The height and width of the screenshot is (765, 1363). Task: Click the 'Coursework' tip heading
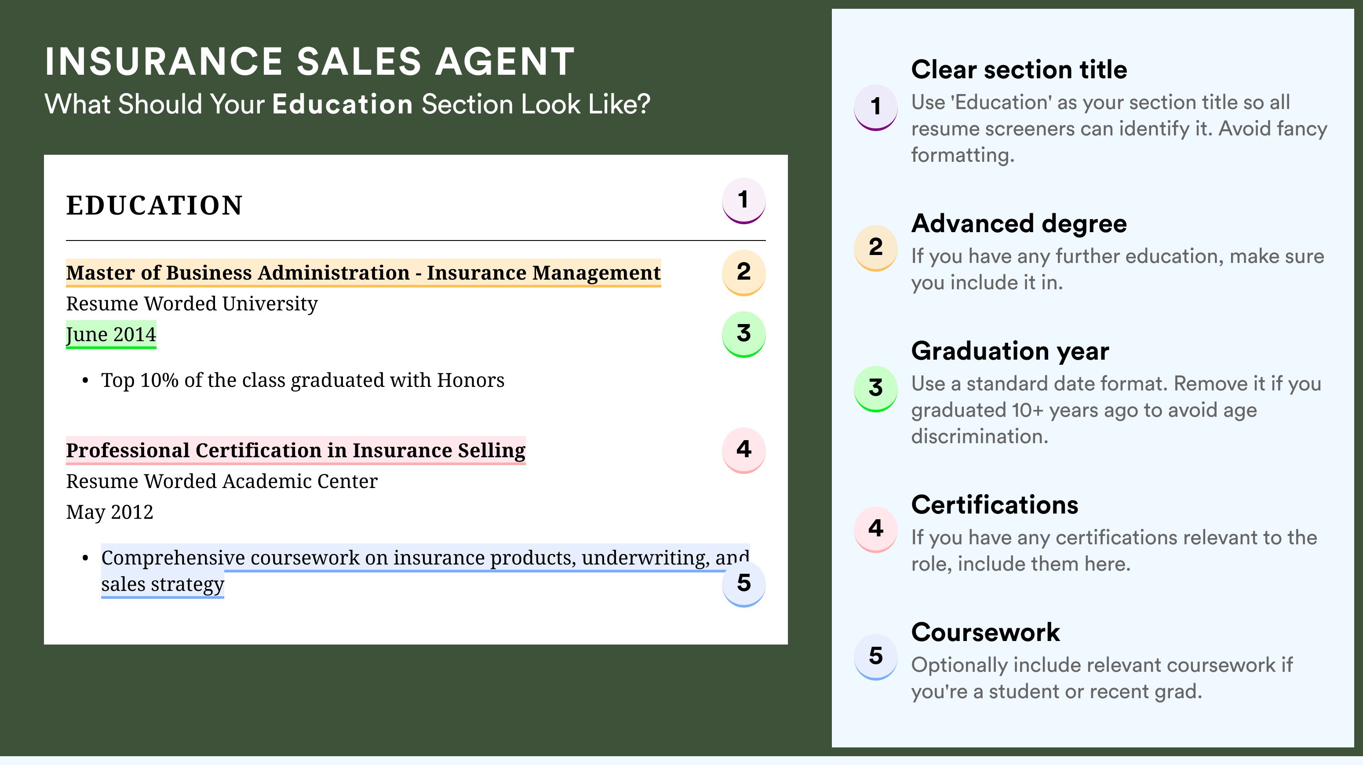click(985, 632)
